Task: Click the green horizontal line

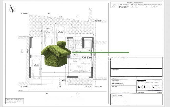Action: 102,53
